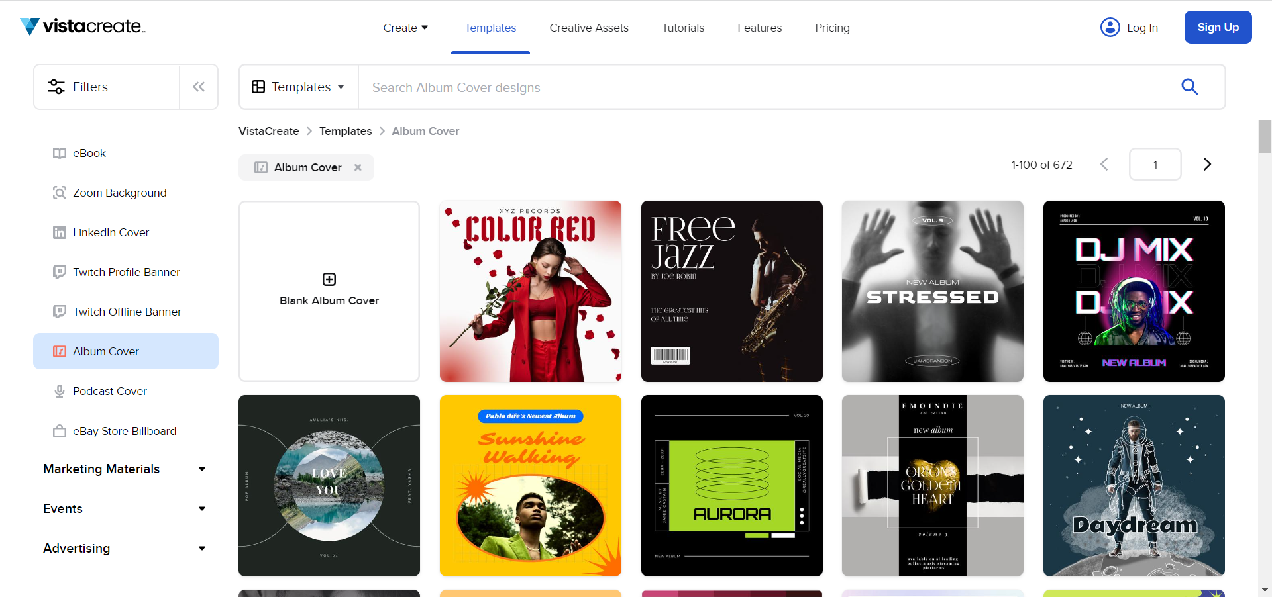Collapse the filters sidebar with double chevron
Image resolution: width=1272 pixels, height=597 pixels.
[x=199, y=87]
